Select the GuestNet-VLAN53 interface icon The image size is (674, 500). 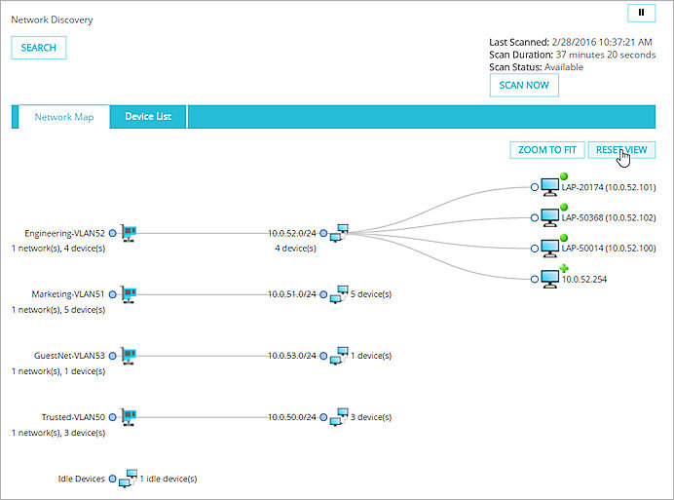click(128, 356)
